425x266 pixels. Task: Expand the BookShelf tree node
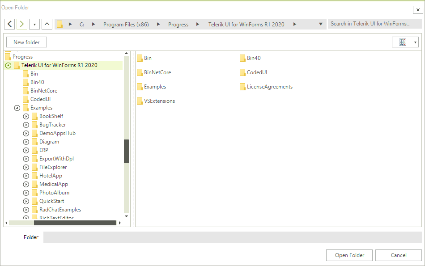[26, 116]
